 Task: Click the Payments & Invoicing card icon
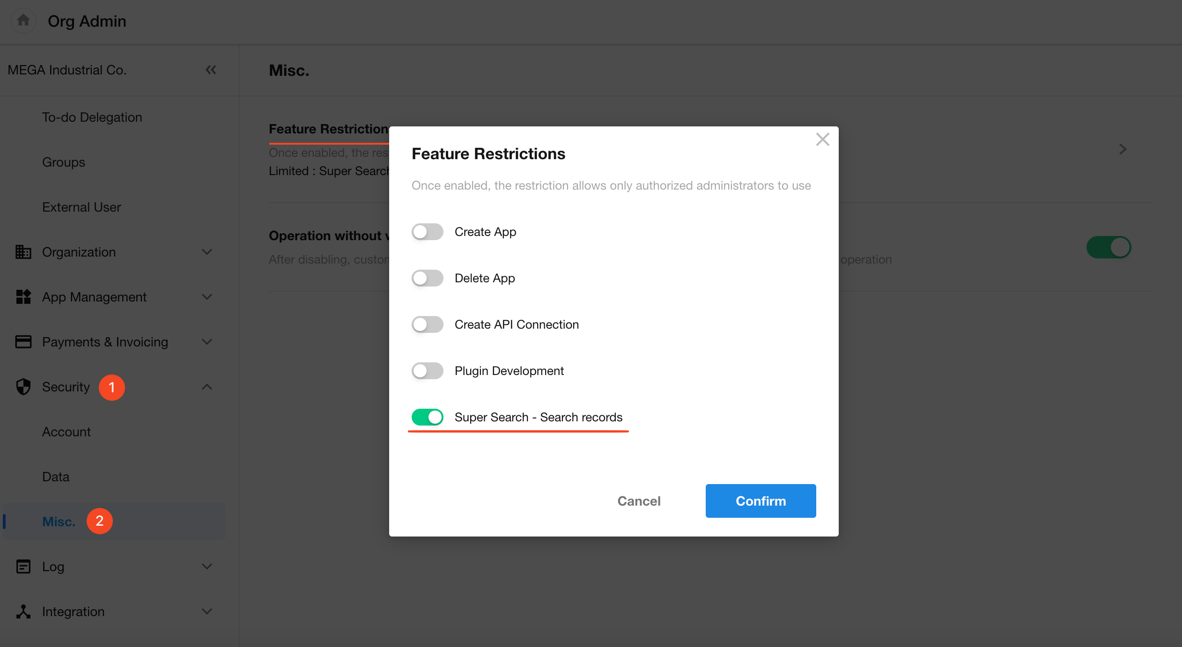(23, 342)
